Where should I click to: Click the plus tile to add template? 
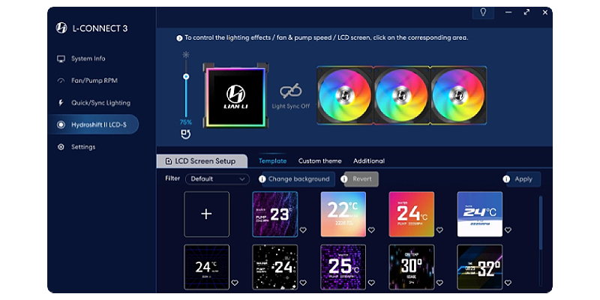[x=206, y=214]
